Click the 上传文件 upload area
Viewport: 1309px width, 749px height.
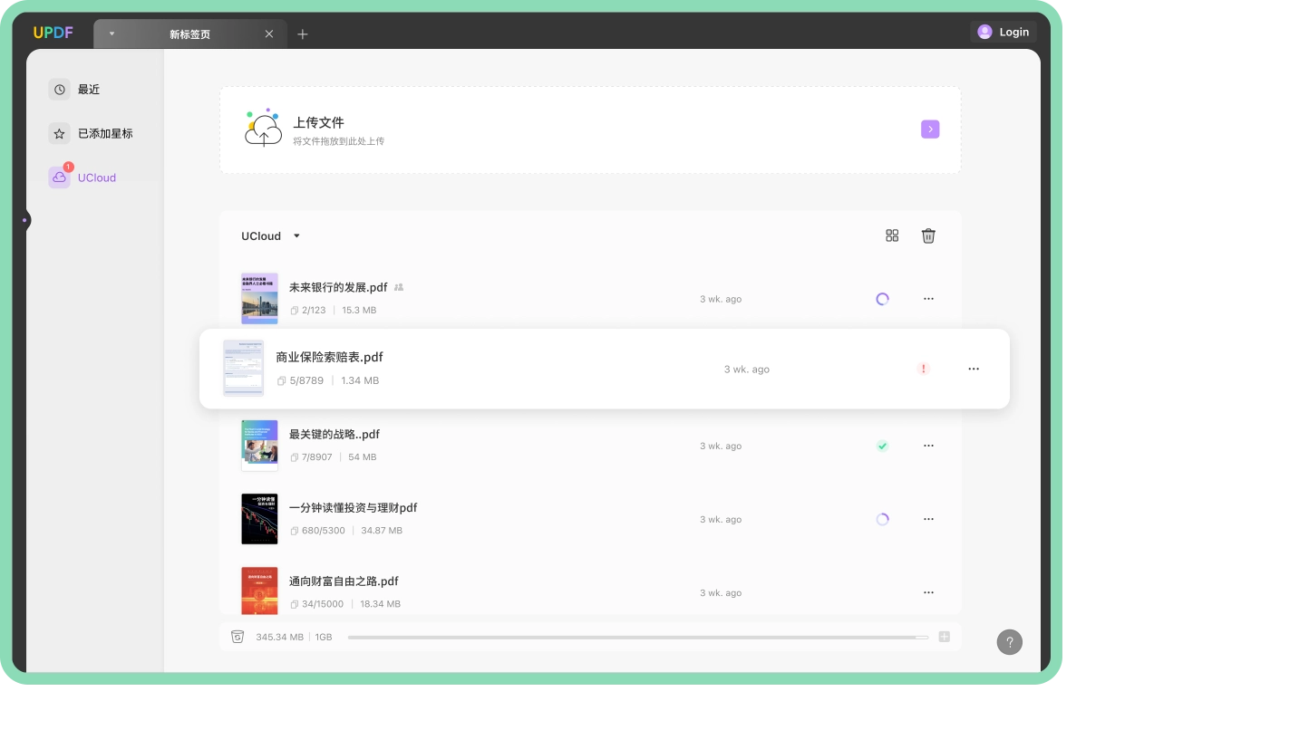tap(590, 130)
